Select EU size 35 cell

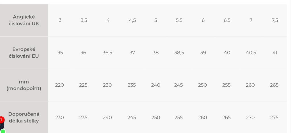[x=60, y=53]
